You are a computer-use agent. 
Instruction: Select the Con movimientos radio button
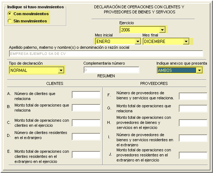click(10, 14)
